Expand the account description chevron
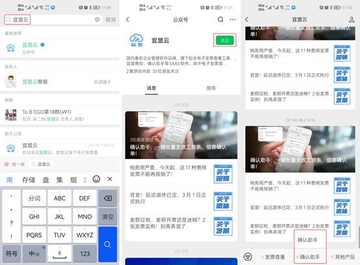 click(234, 61)
